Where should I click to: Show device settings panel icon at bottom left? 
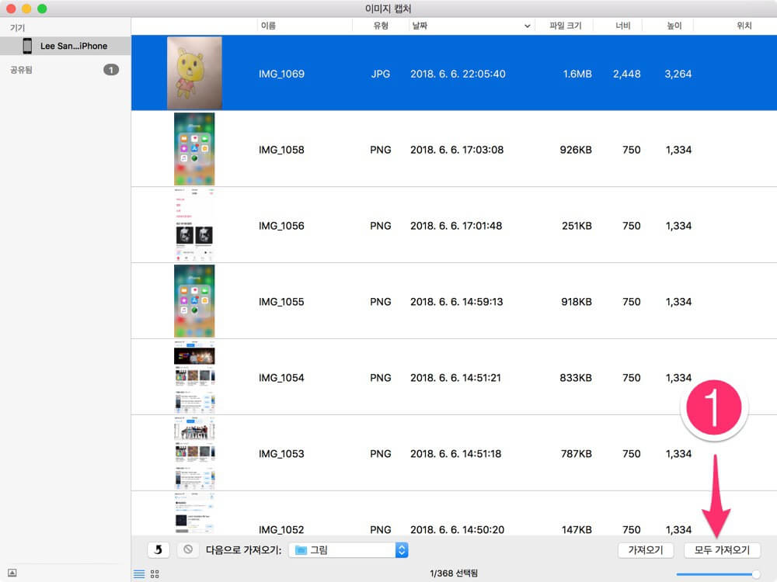(12, 573)
